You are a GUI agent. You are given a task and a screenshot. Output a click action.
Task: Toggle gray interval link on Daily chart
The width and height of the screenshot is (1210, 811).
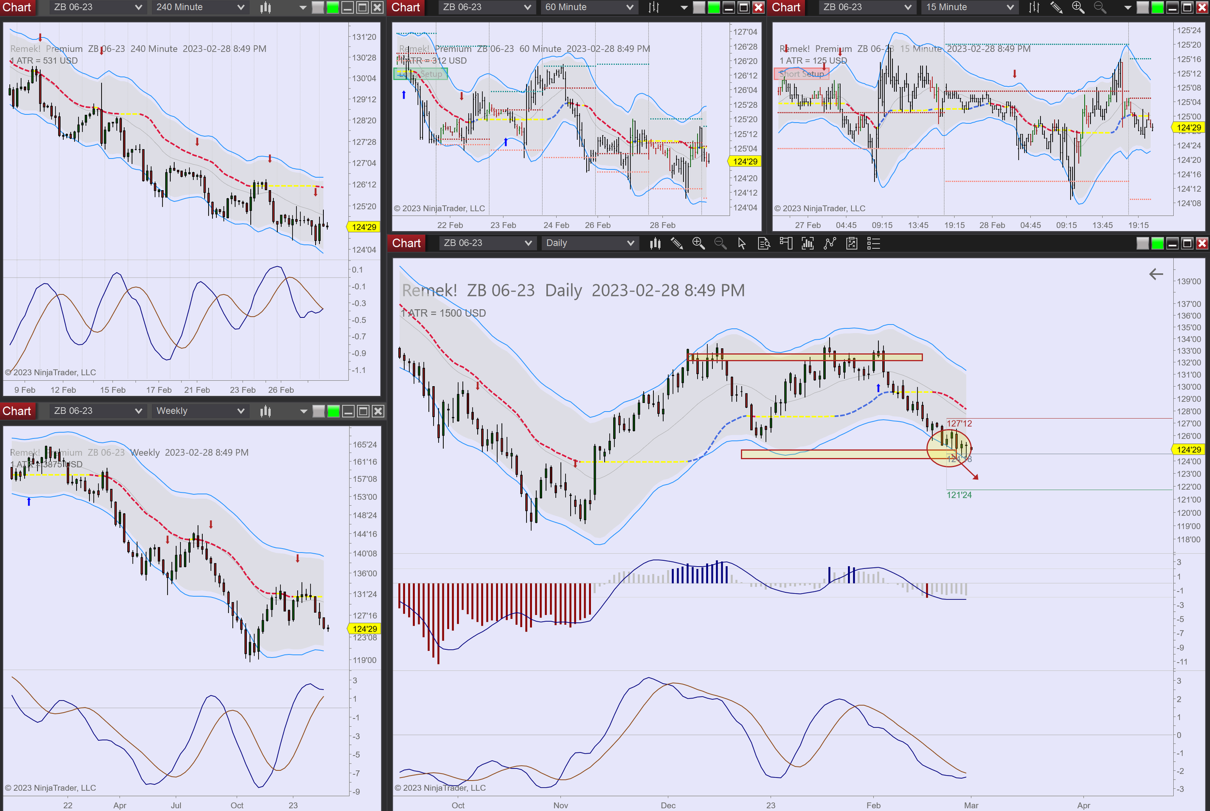[1142, 243]
